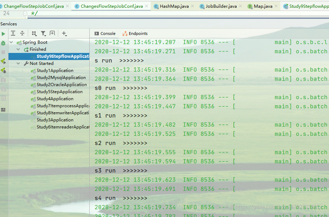Switch to the Endpoints tab
The width and height of the screenshot is (329, 217).
135,34
